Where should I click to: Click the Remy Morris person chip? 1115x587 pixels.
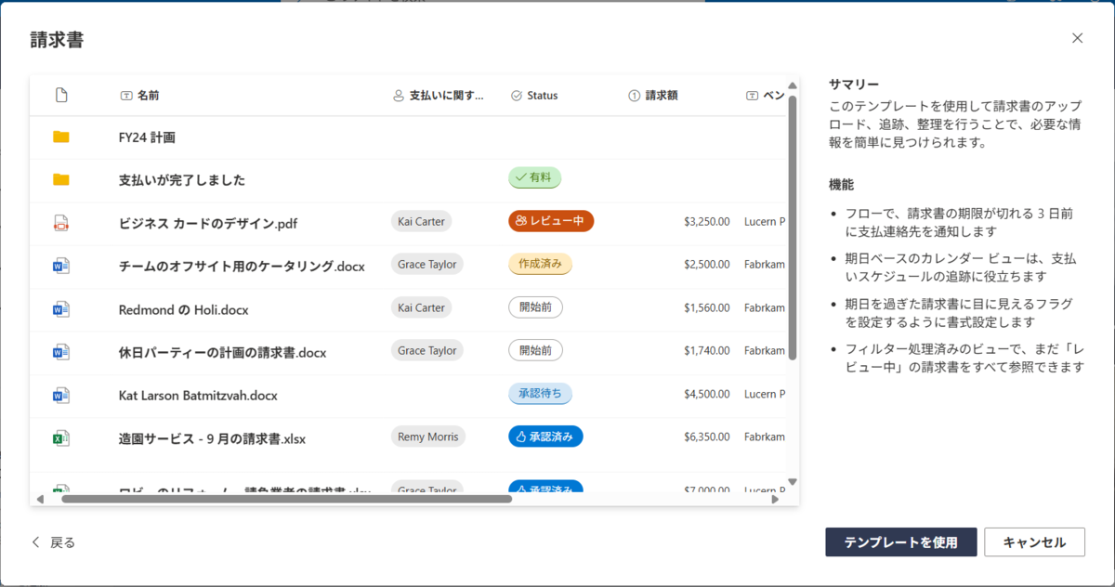(x=428, y=437)
